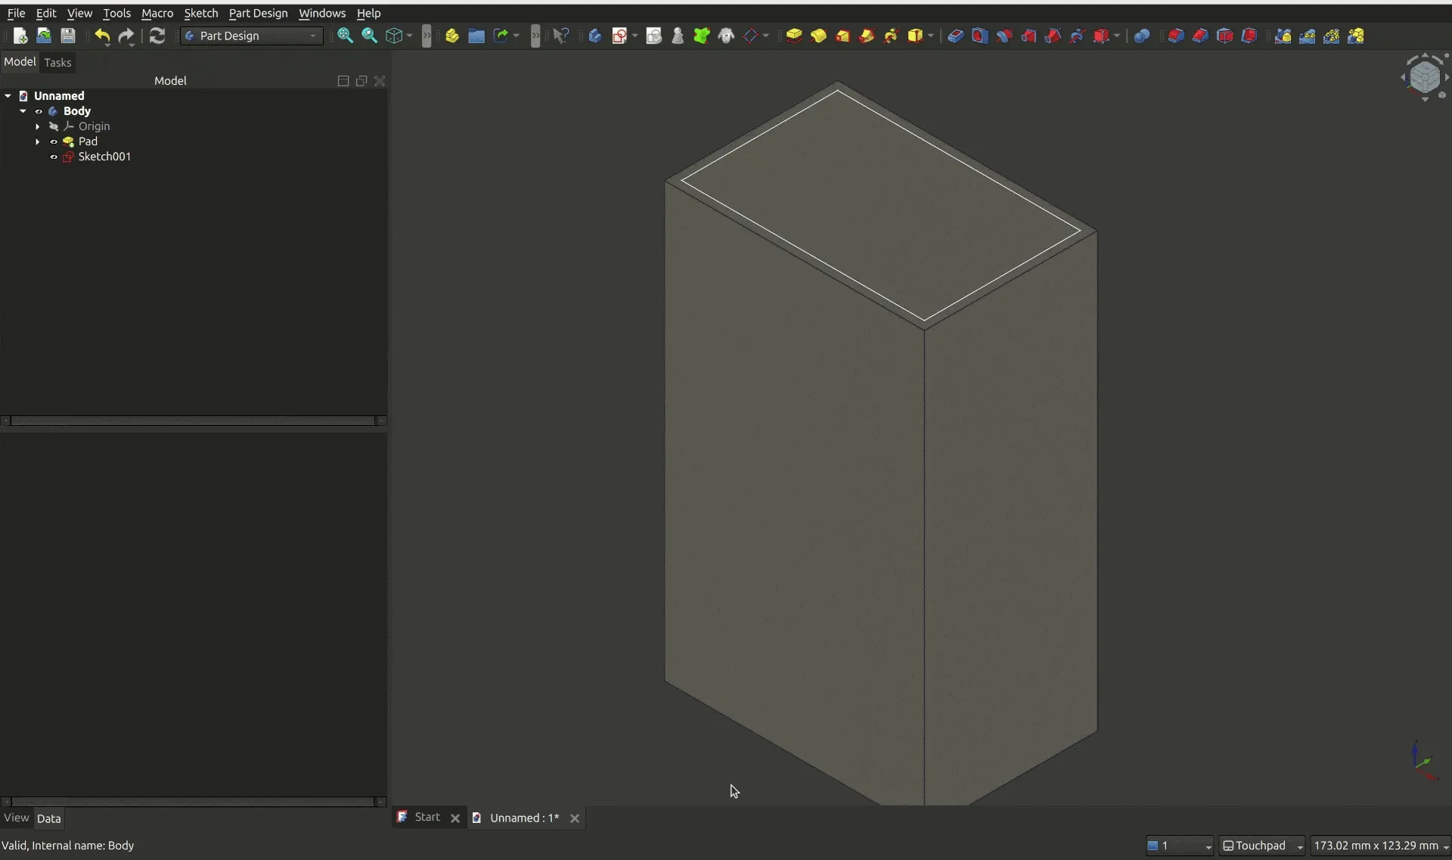This screenshot has width=1452, height=860.
Task: Toggle visibility of Origin
Action: pos(54,126)
